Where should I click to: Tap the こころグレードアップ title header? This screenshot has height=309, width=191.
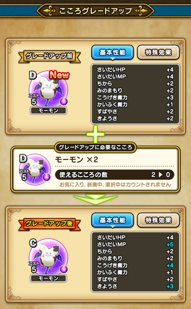click(x=96, y=11)
